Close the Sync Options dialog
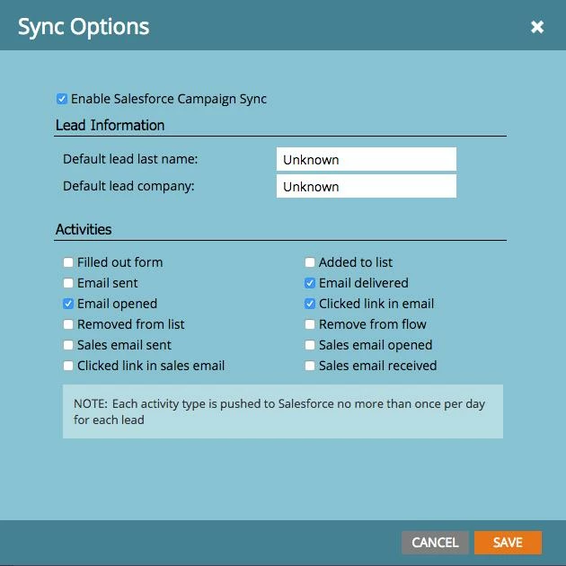The width and height of the screenshot is (566, 566). (x=537, y=27)
